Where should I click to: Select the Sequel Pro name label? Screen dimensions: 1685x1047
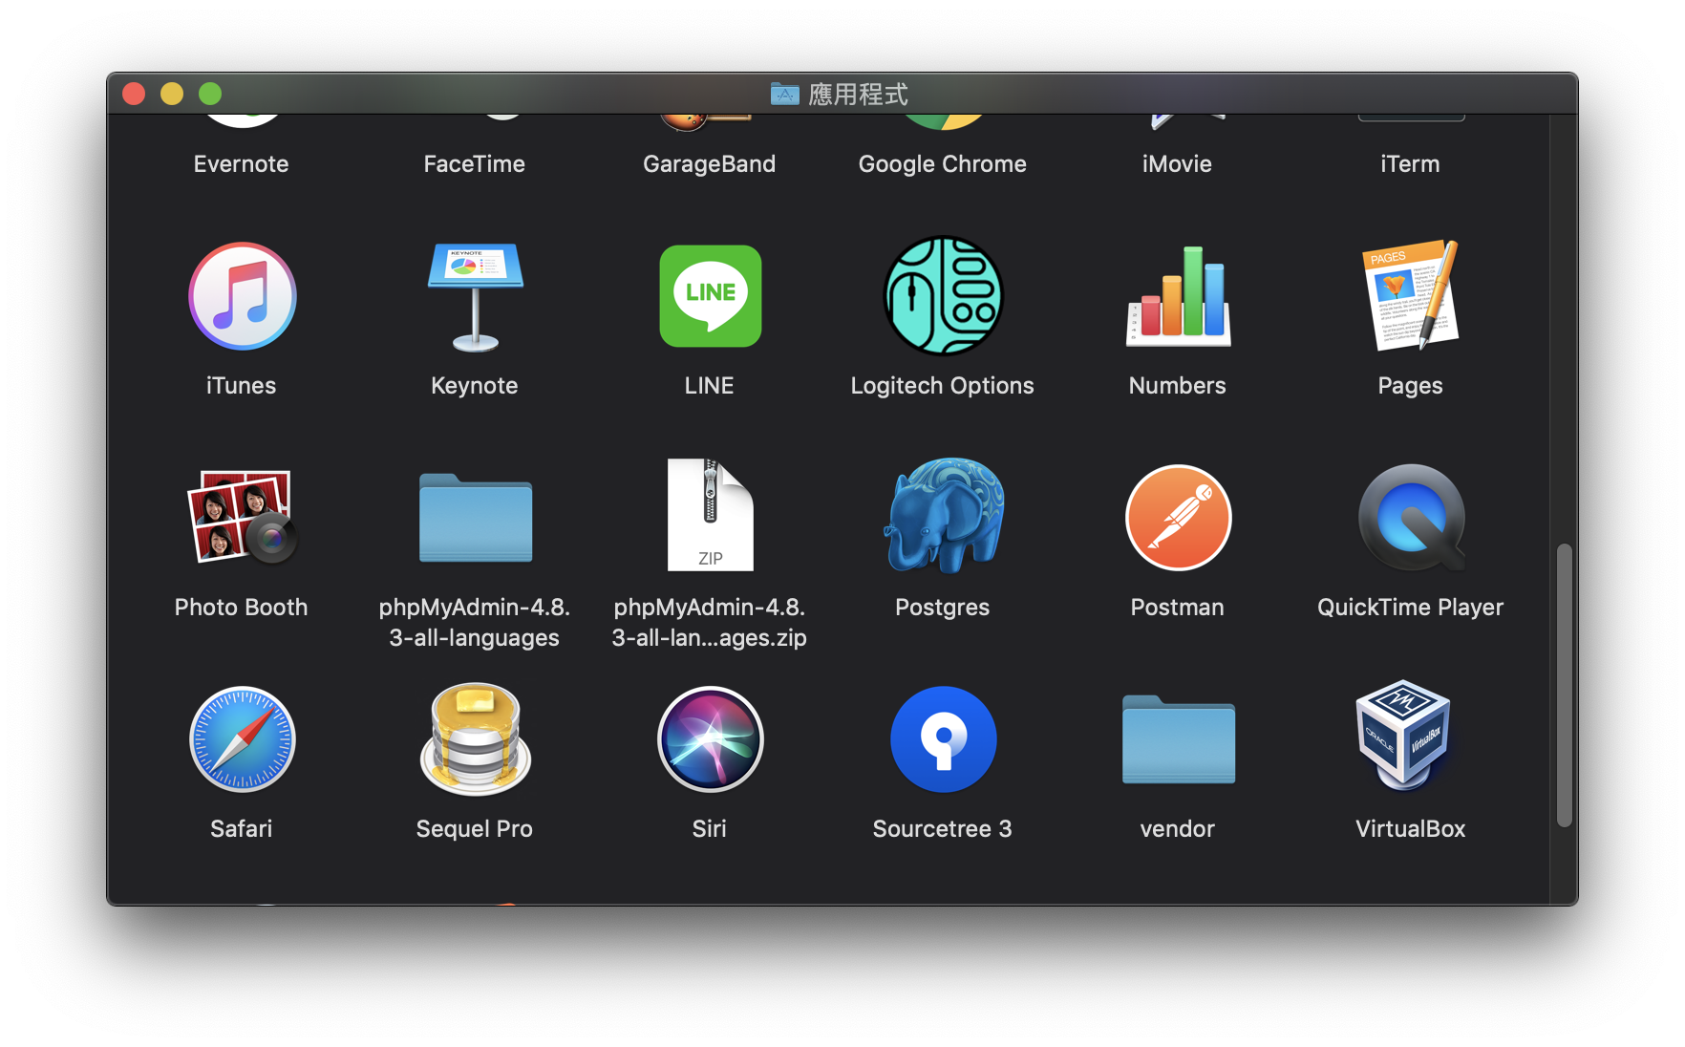coord(475,829)
